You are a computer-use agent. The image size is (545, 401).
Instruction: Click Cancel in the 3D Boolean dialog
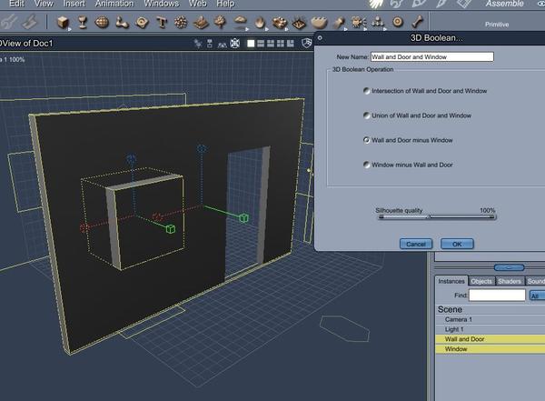416,244
